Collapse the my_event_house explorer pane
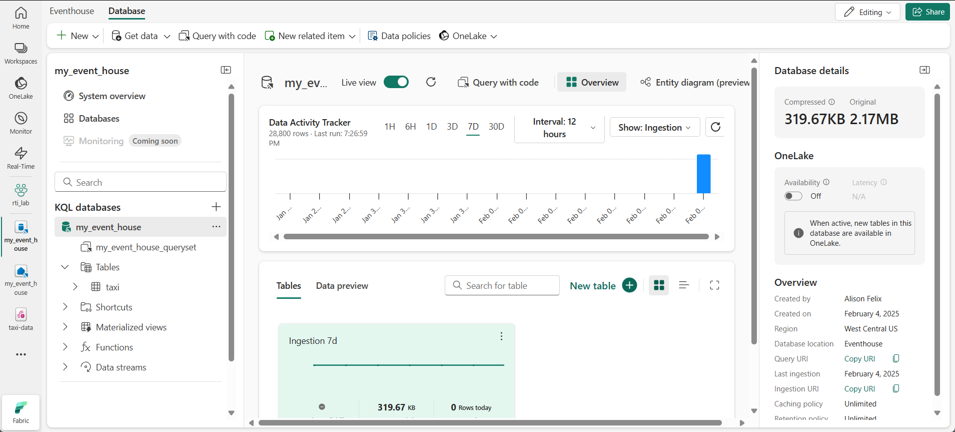The width and height of the screenshot is (955, 432). tap(226, 70)
